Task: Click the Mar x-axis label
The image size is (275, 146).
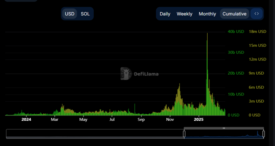Action: [55, 120]
